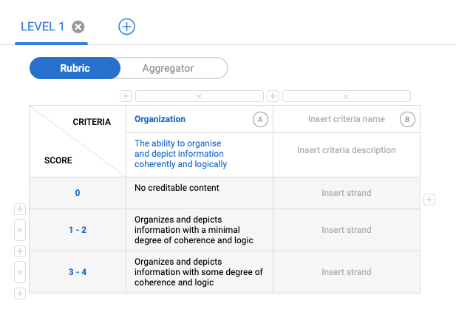Add a row below the 3 - 4 score

[20, 294]
